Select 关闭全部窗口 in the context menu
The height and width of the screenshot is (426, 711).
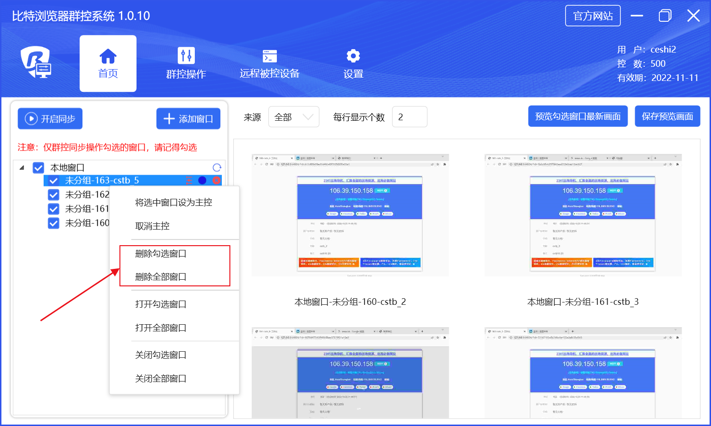161,379
